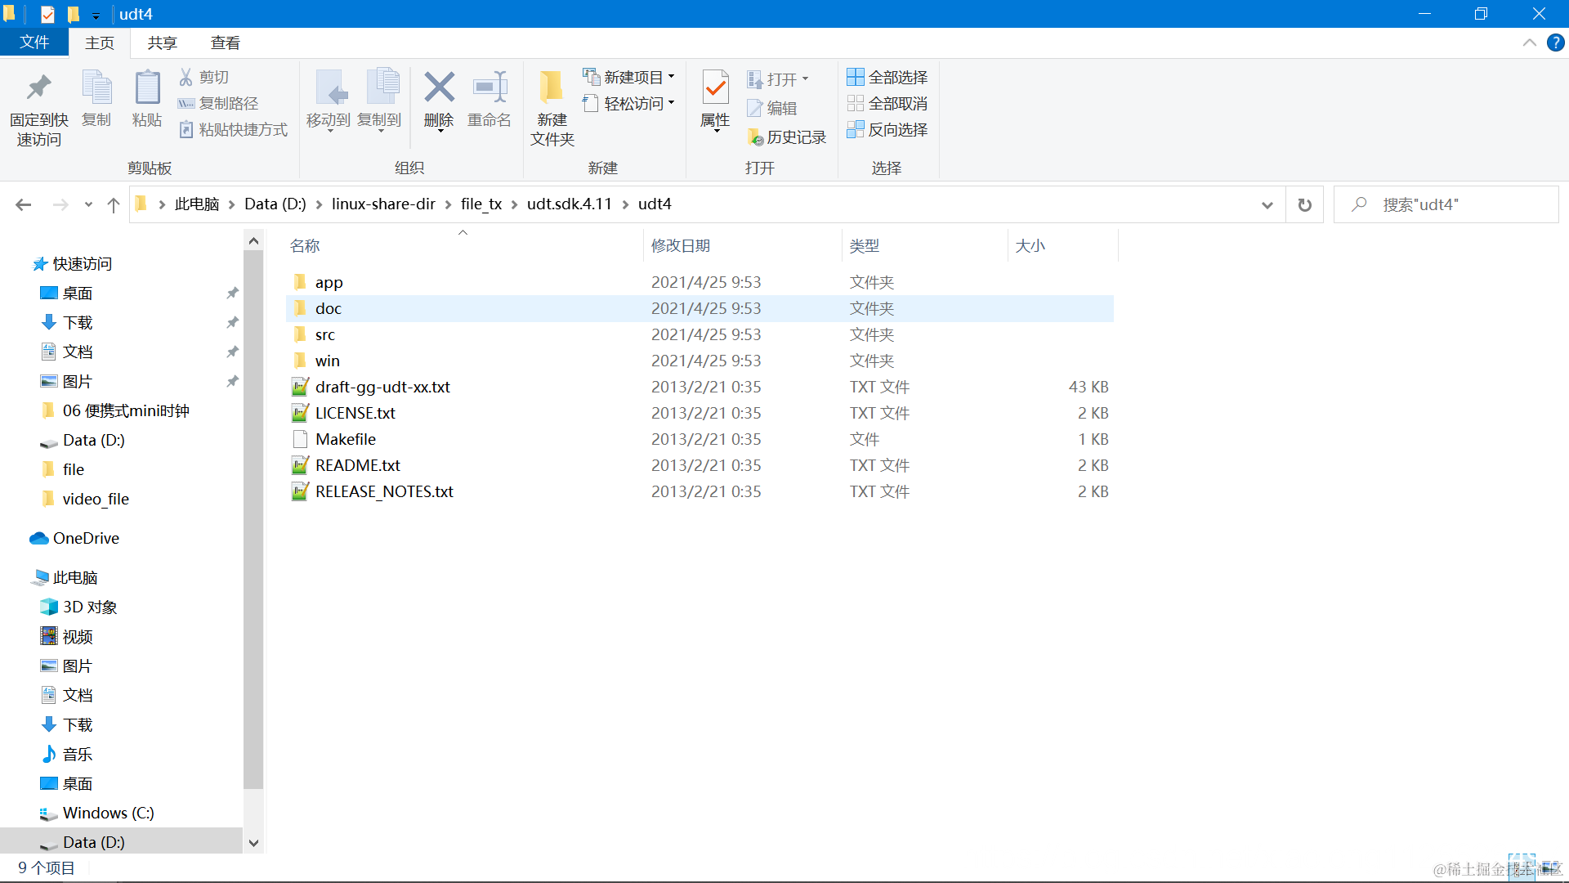Click the udt.sdk.4.11 breadcrumb link
The width and height of the screenshot is (1569, 883).
point(569,204)
